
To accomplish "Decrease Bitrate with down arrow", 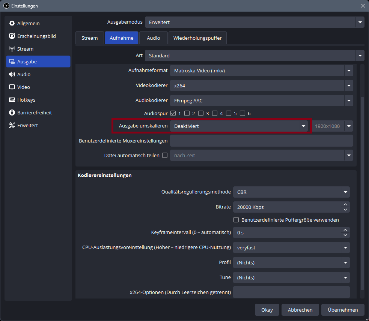I will (x=345, y=210).
